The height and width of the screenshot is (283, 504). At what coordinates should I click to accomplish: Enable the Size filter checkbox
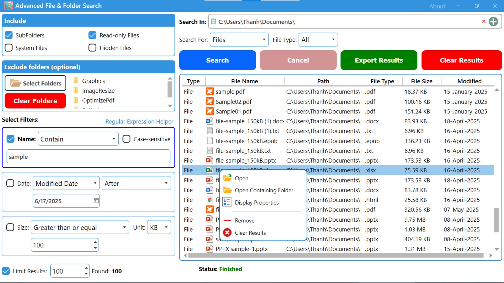10,227
